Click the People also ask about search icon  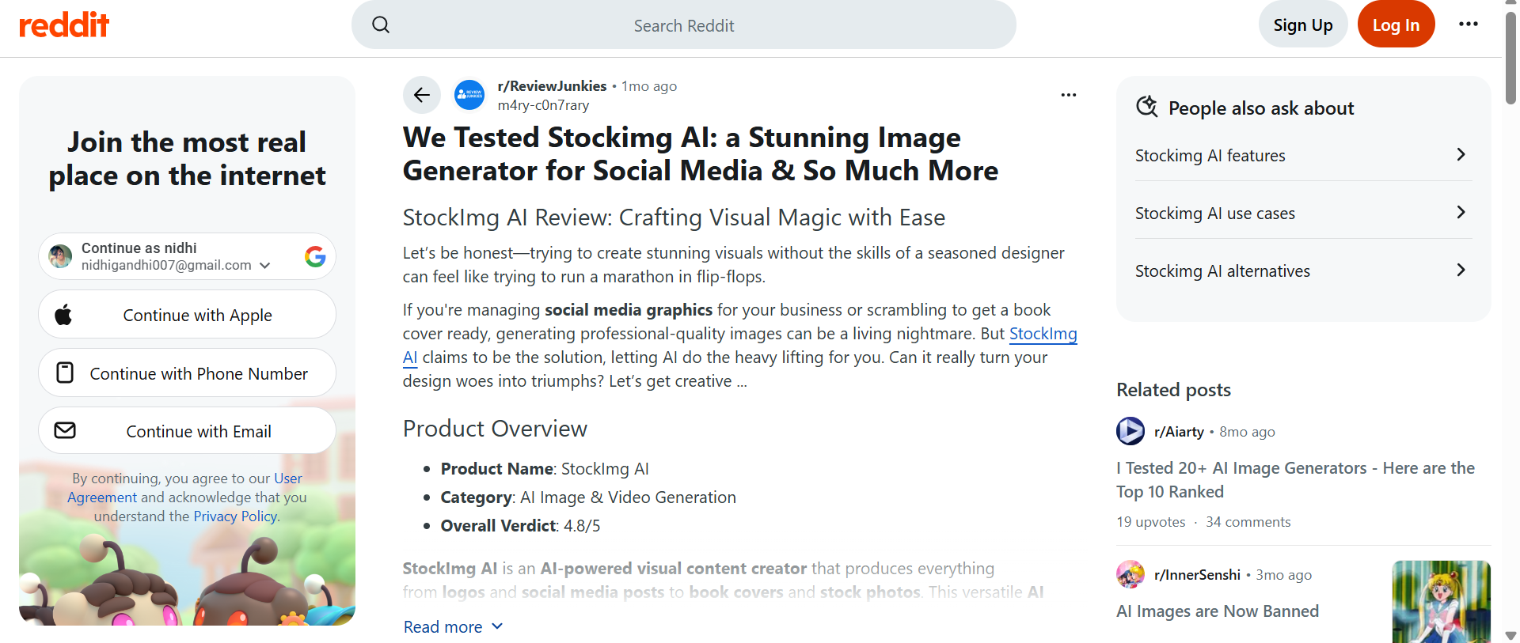[x=1146, y=107]
